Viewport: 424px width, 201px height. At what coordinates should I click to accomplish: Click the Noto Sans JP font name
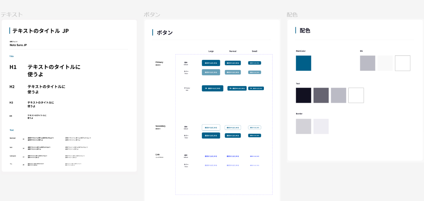[18, 45]
